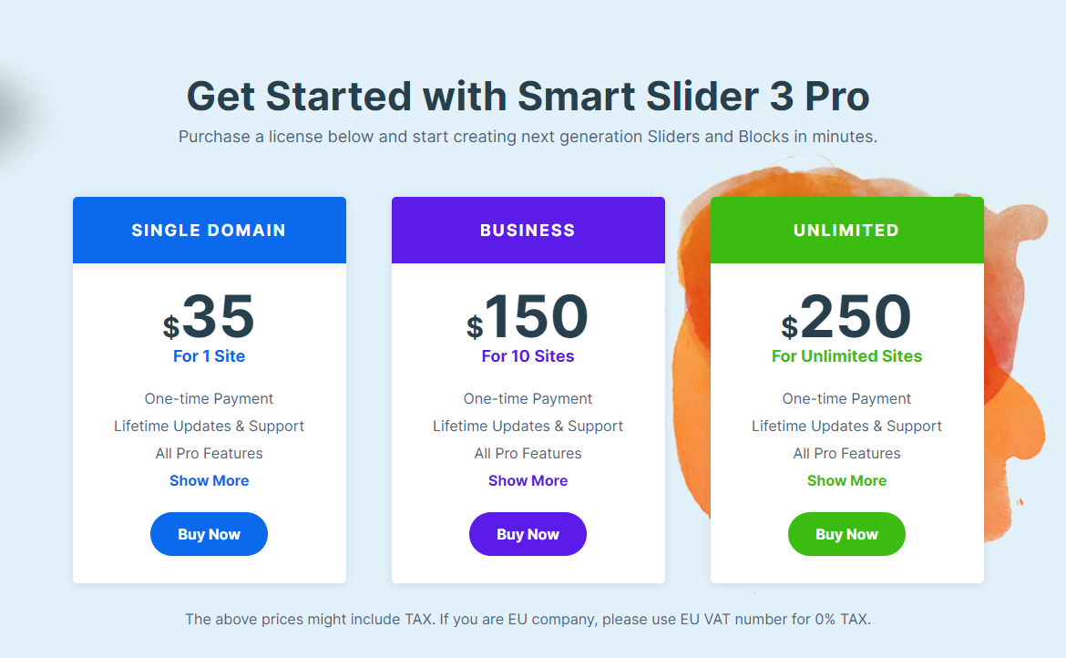
Task: Click the EU VAT tax notice text
Action: point(528,619)
